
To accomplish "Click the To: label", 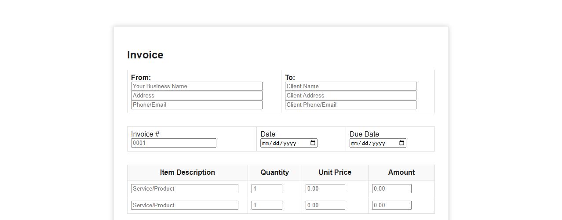I will tap(290, 77).
